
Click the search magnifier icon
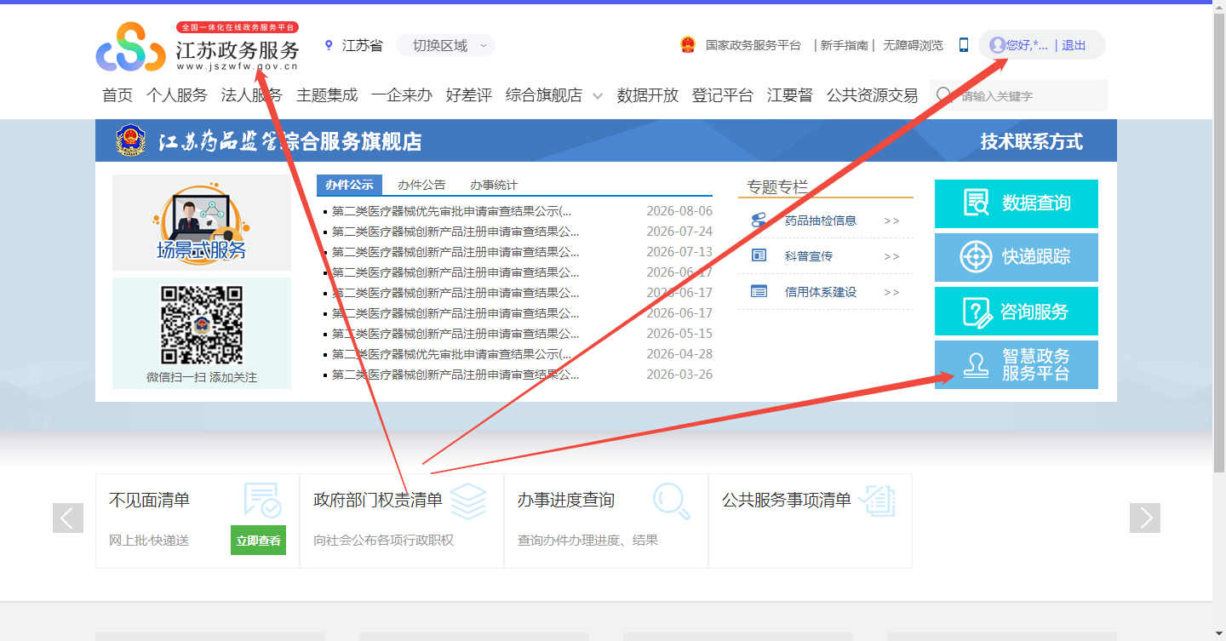pyautogui.click(x=945, y=95)
